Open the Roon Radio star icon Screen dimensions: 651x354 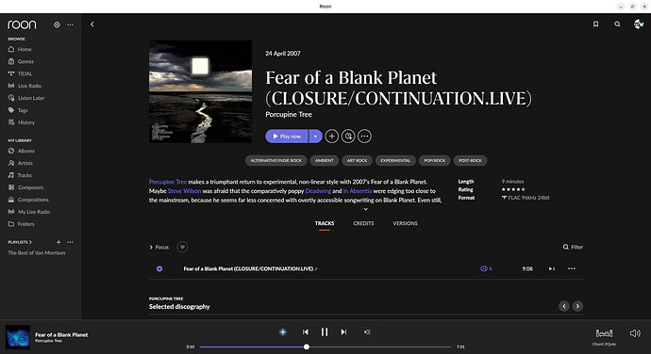[x=283, y=331]
